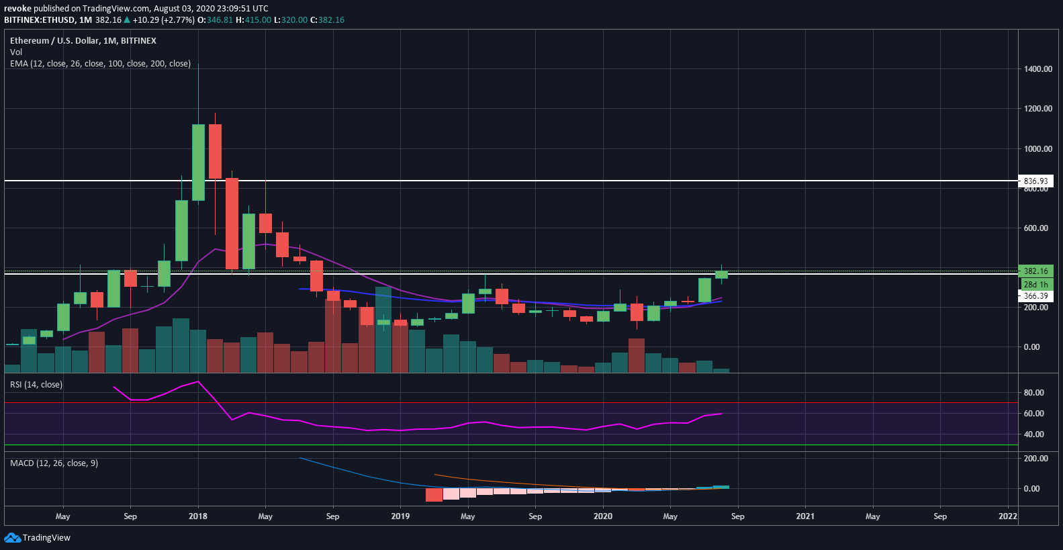Select the MACD (12, 26, close, 9) label
1063x550 pixels.
click(x=54, y=463)
